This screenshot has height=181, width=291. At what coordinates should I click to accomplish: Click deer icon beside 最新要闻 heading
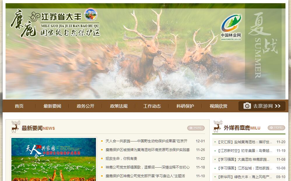tap(15, 126)
